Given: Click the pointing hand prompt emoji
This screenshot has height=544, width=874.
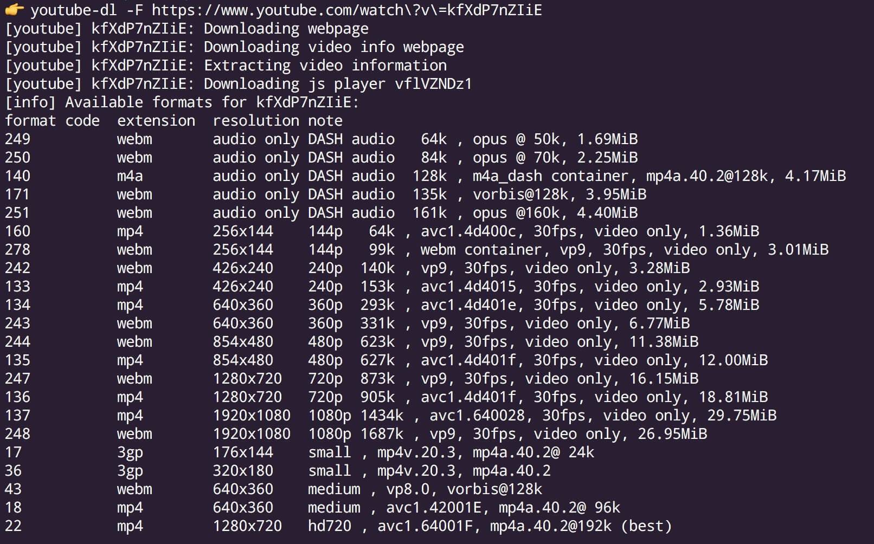Looking at the screenshot, I should (x=15, y=9).
